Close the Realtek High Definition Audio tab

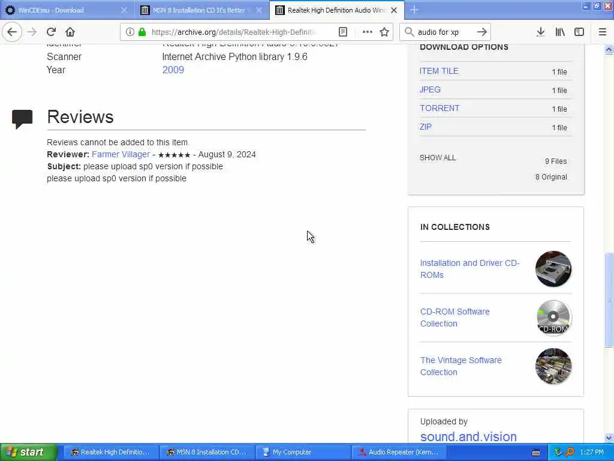pos(395,10)
